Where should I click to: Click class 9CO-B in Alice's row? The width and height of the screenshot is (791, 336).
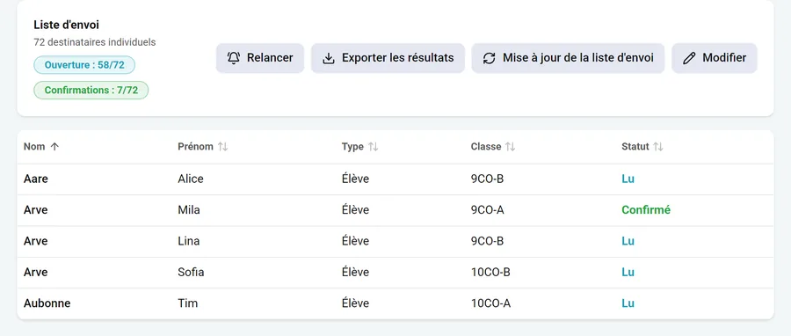pyautogui.click(x=487, y=179)
